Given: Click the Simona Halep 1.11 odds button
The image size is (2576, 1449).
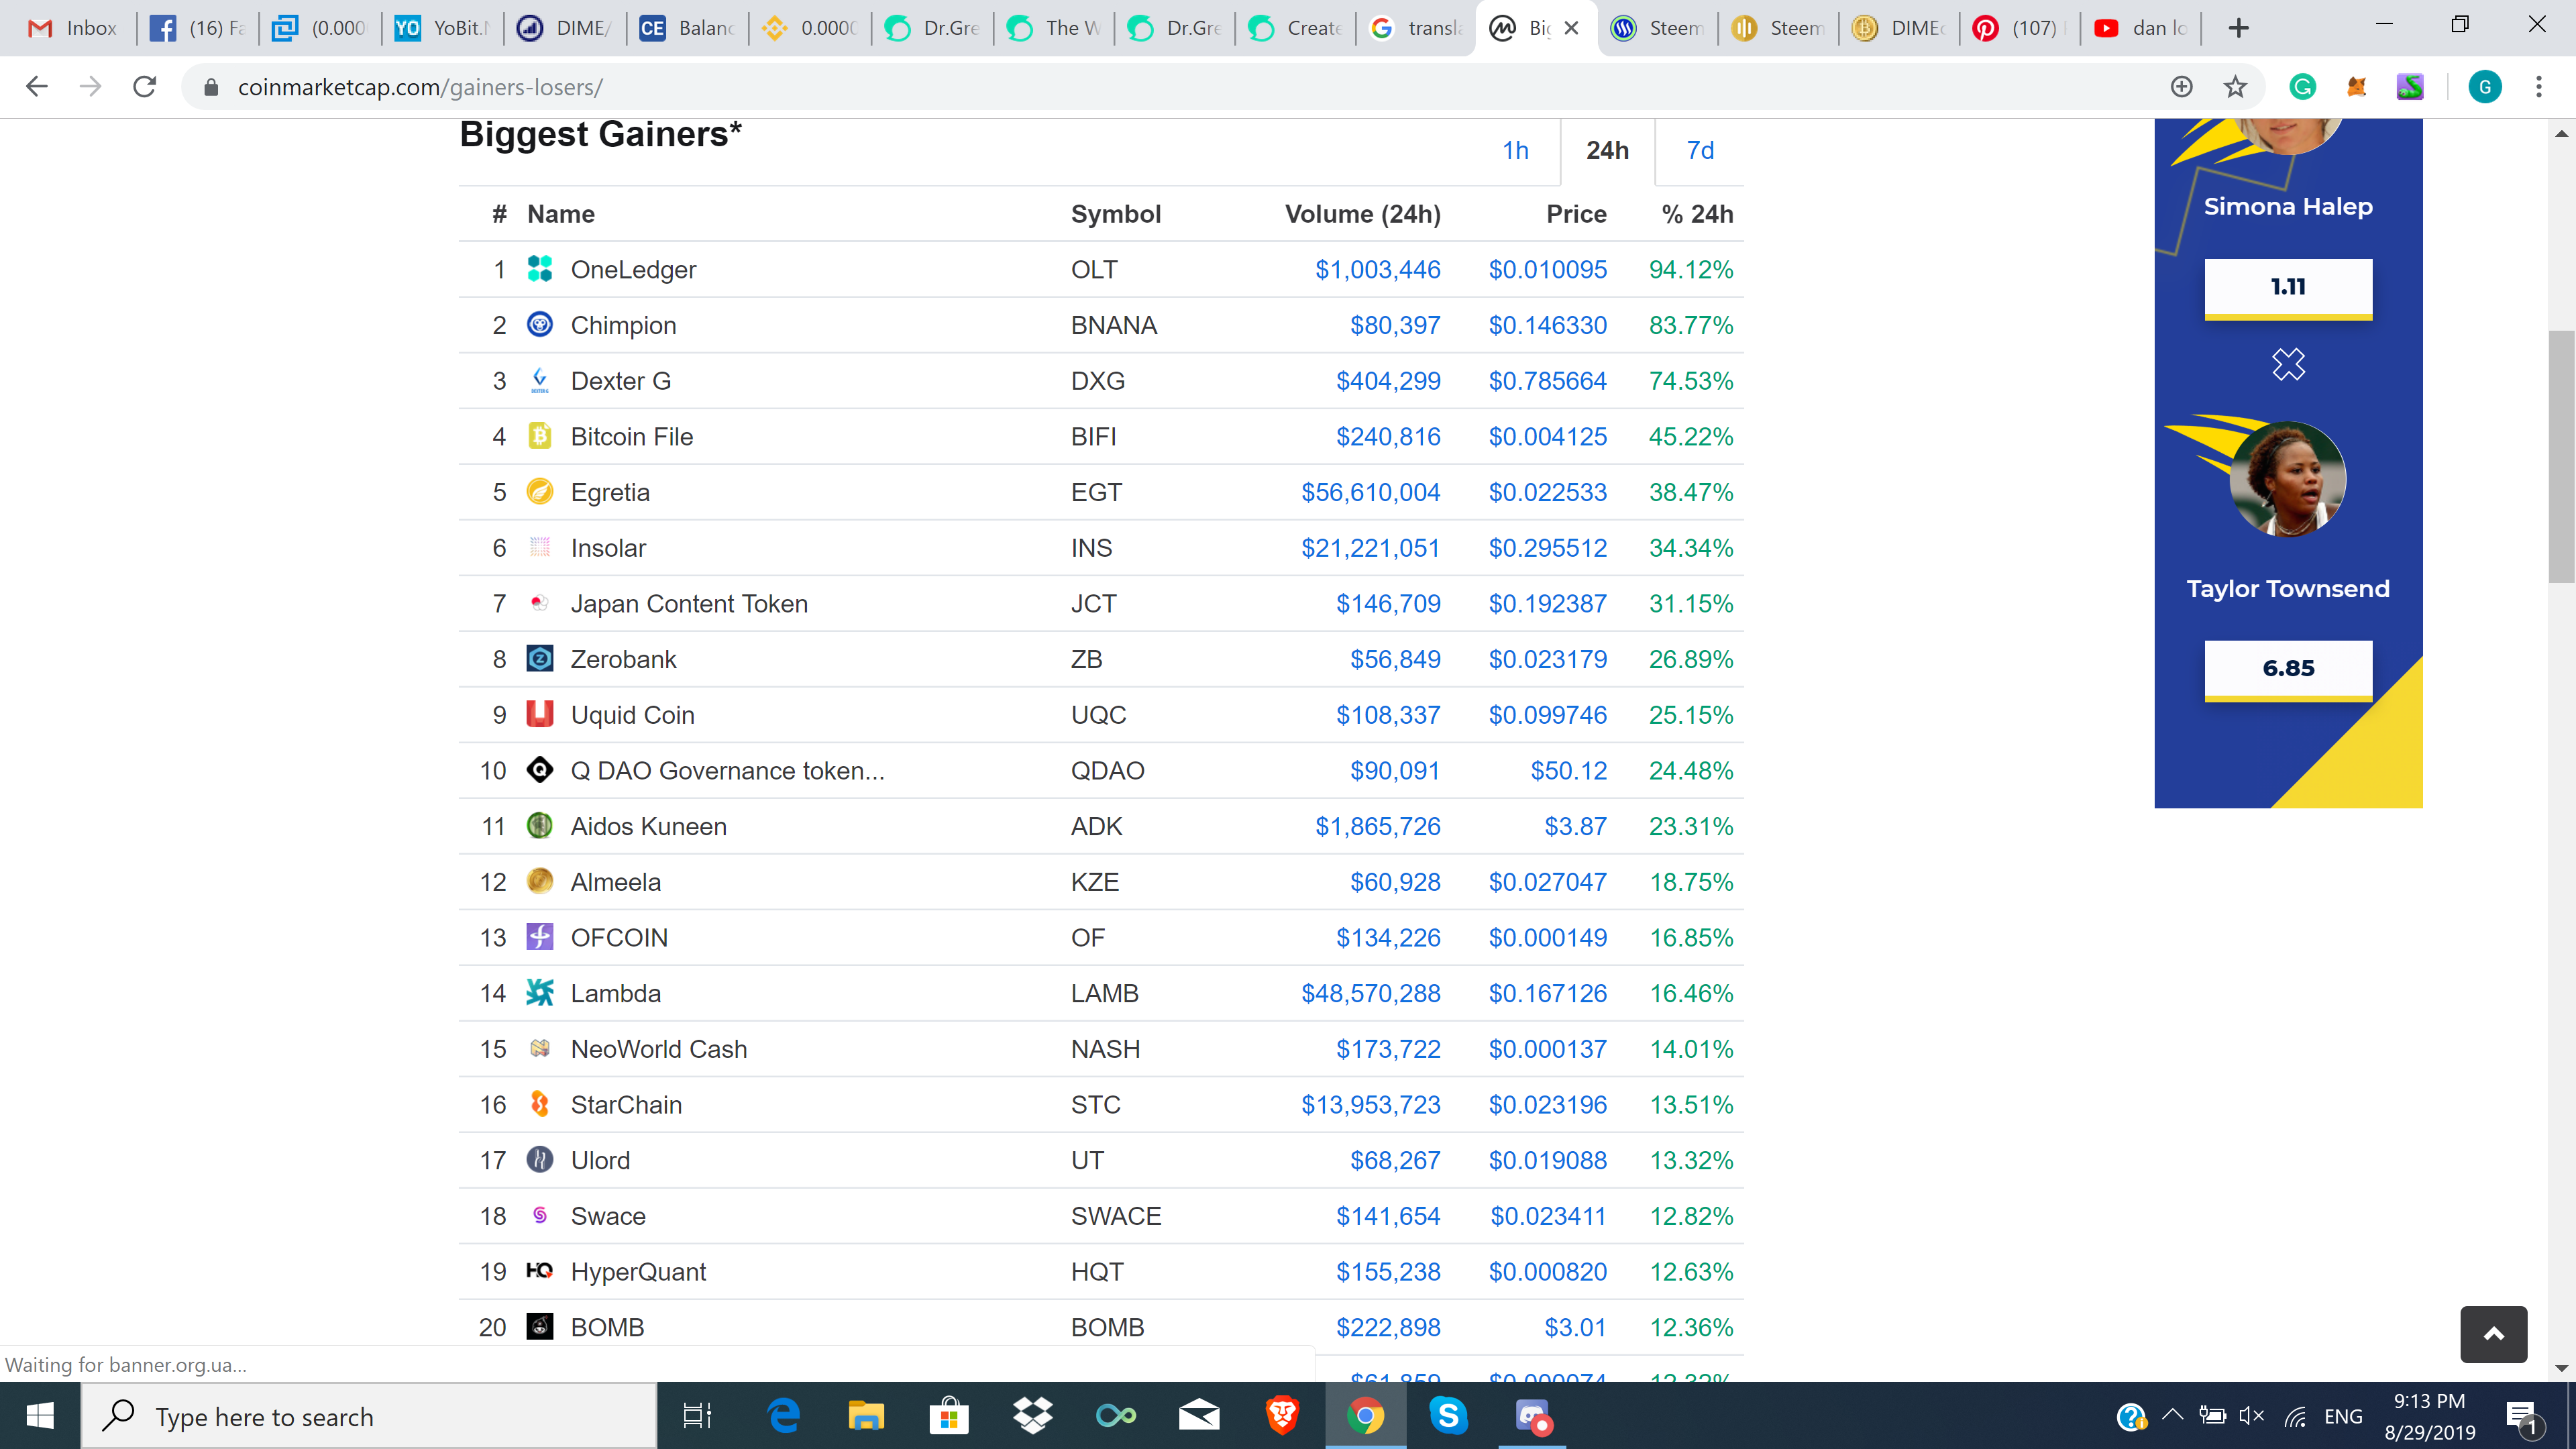Looking at the screenshot, I should 2287,288.
